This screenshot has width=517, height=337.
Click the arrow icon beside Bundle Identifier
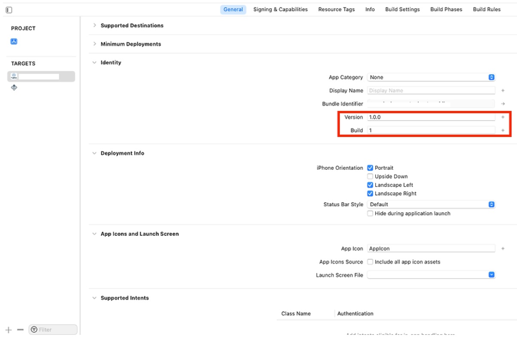click(503, 104)
